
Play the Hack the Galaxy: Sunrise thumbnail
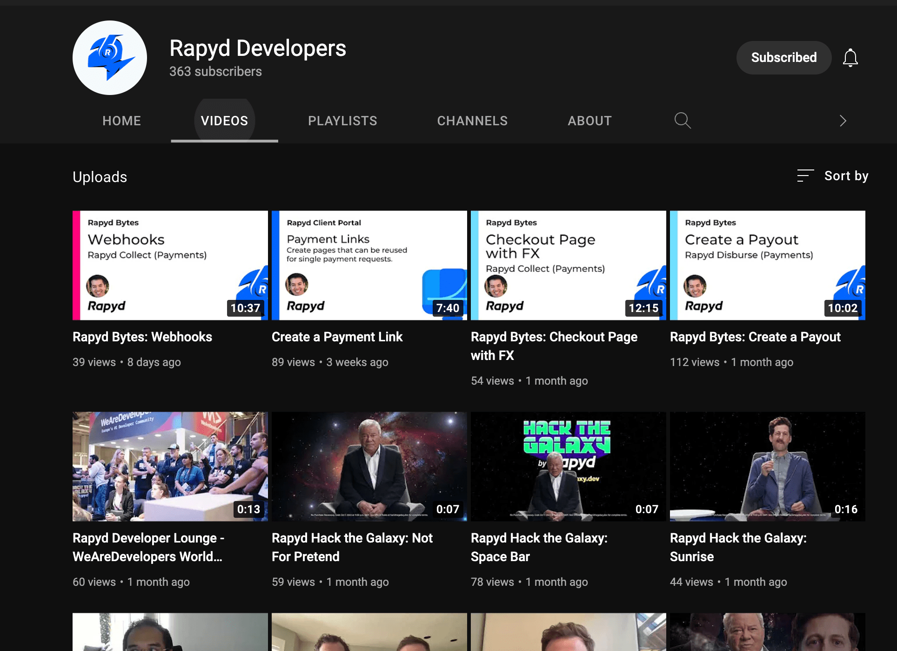point(767,466)
